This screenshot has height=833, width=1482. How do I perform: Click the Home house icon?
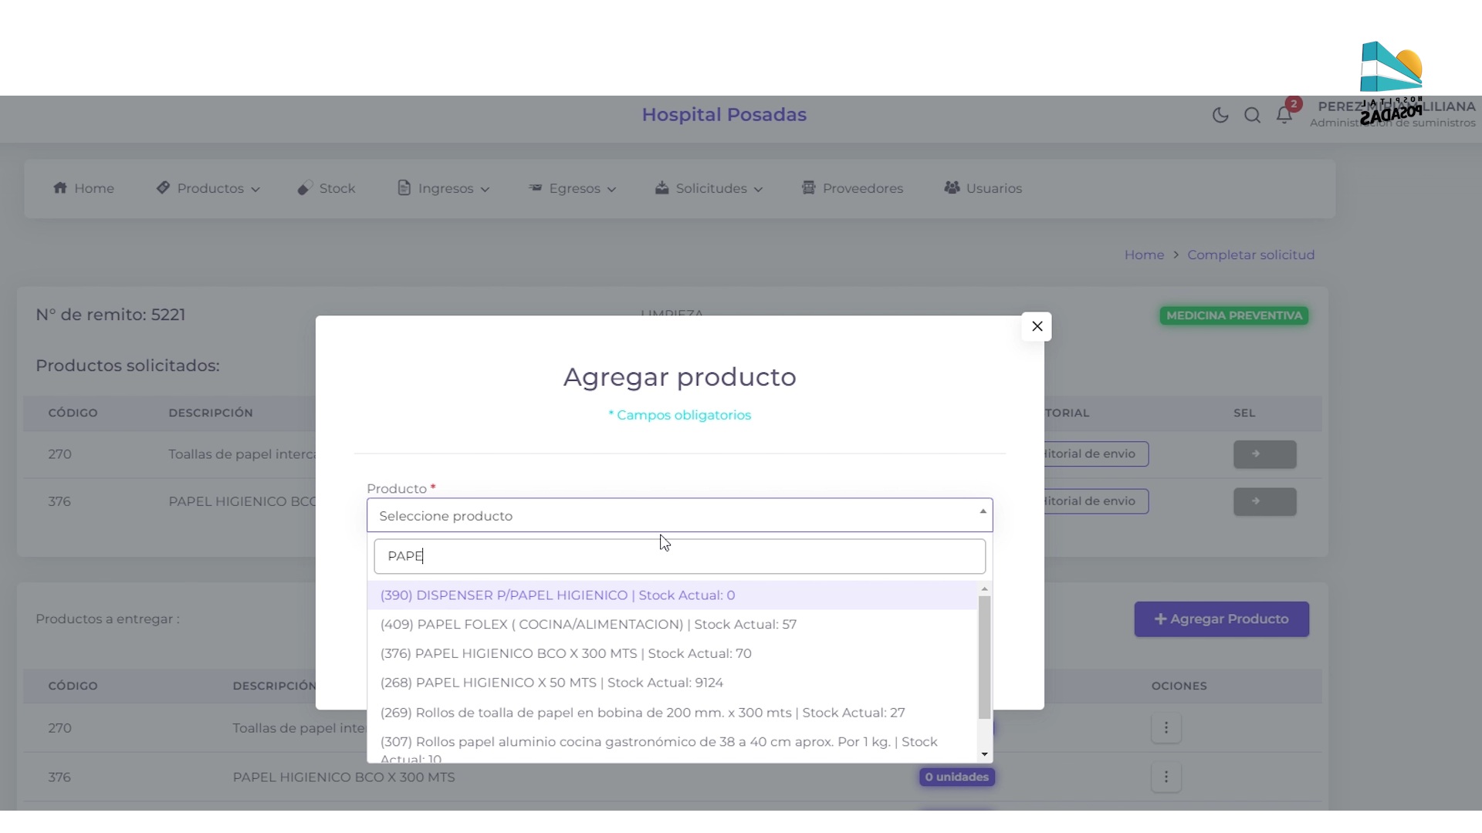[x=60, y=187]
